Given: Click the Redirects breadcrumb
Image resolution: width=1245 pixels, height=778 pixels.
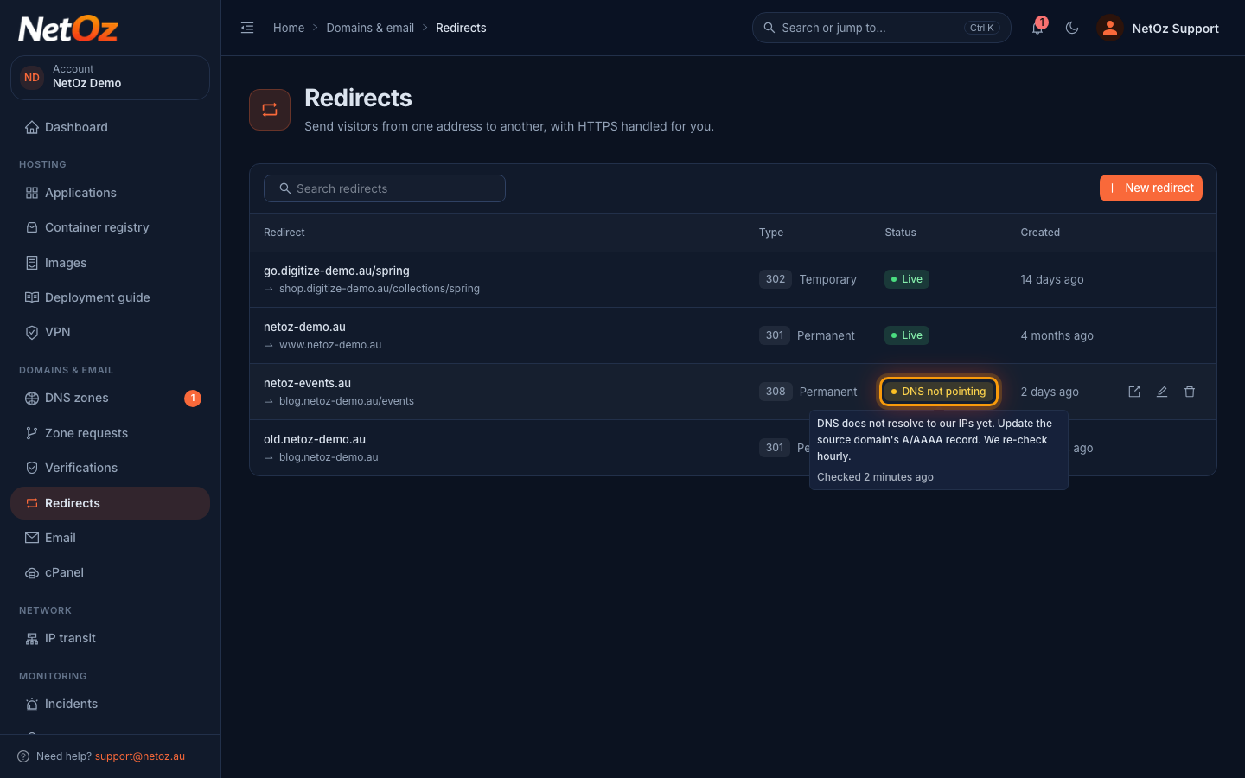Looking at the screenshot, I should point(461,28).
